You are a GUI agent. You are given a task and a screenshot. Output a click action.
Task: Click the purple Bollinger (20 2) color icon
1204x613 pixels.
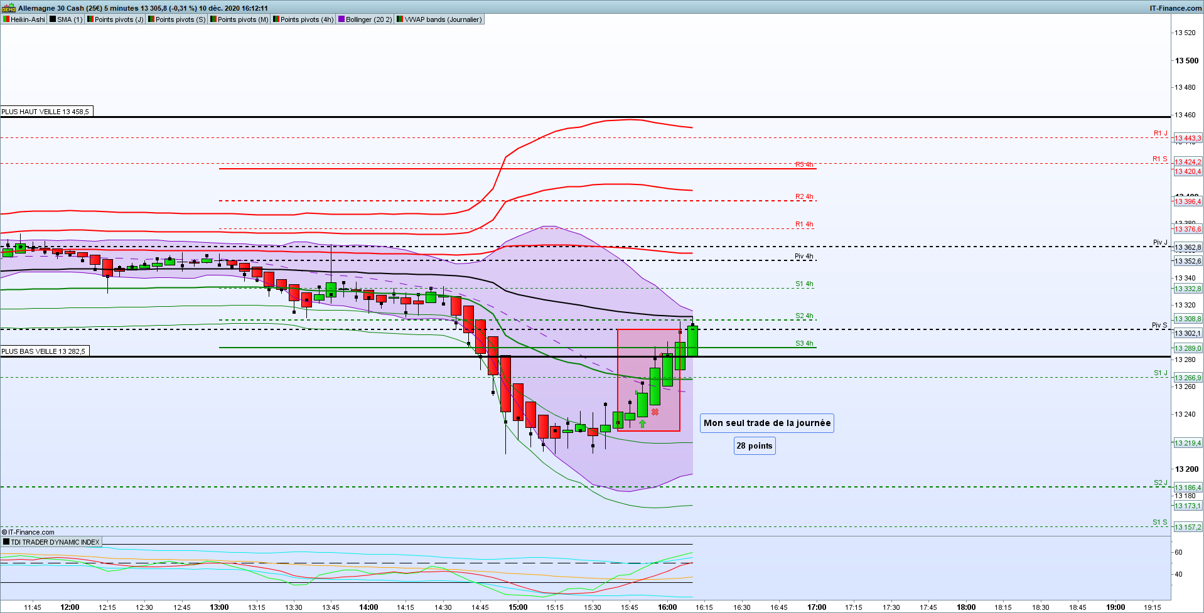click(341, 19)
